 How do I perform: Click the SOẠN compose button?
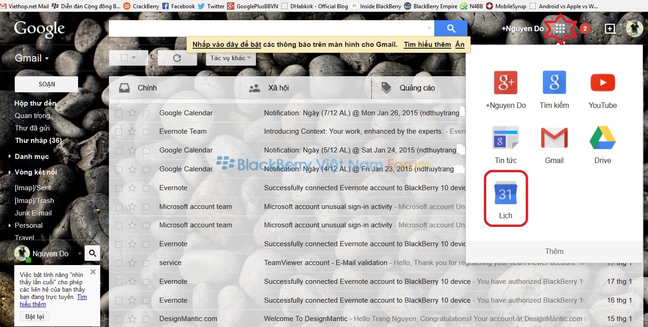[x=46, y=84]
